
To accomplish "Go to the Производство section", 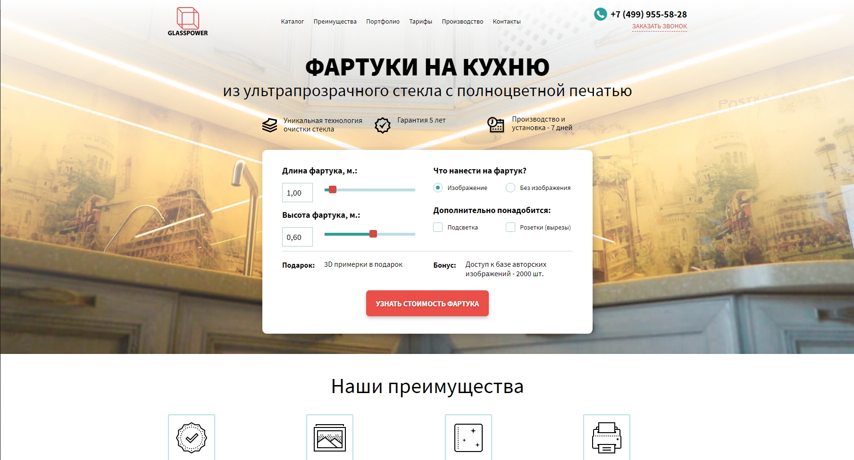I will point(462,22).
